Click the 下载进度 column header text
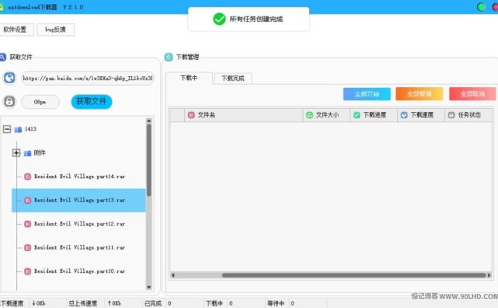Image resolution: width=498 pixels, height=308 pixels. coord(374,115)
